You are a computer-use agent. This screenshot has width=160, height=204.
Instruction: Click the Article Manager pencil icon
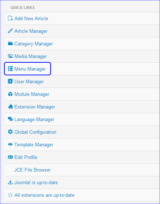click(10, 31)
